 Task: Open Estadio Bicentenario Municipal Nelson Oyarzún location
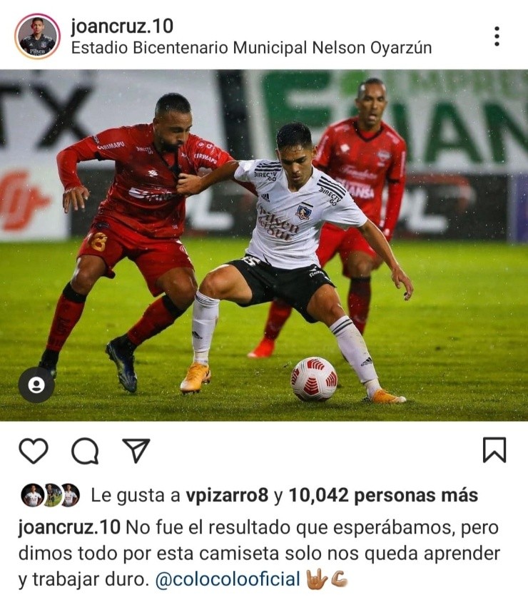click(251, 49)
